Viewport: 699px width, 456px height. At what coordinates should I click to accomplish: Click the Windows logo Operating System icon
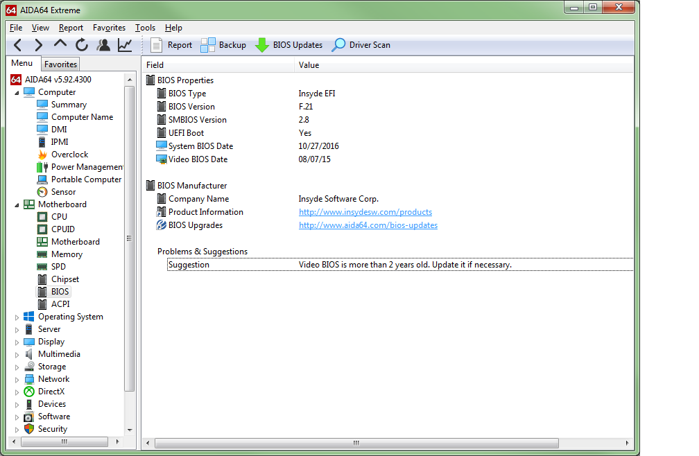click(x=29, y=317)
